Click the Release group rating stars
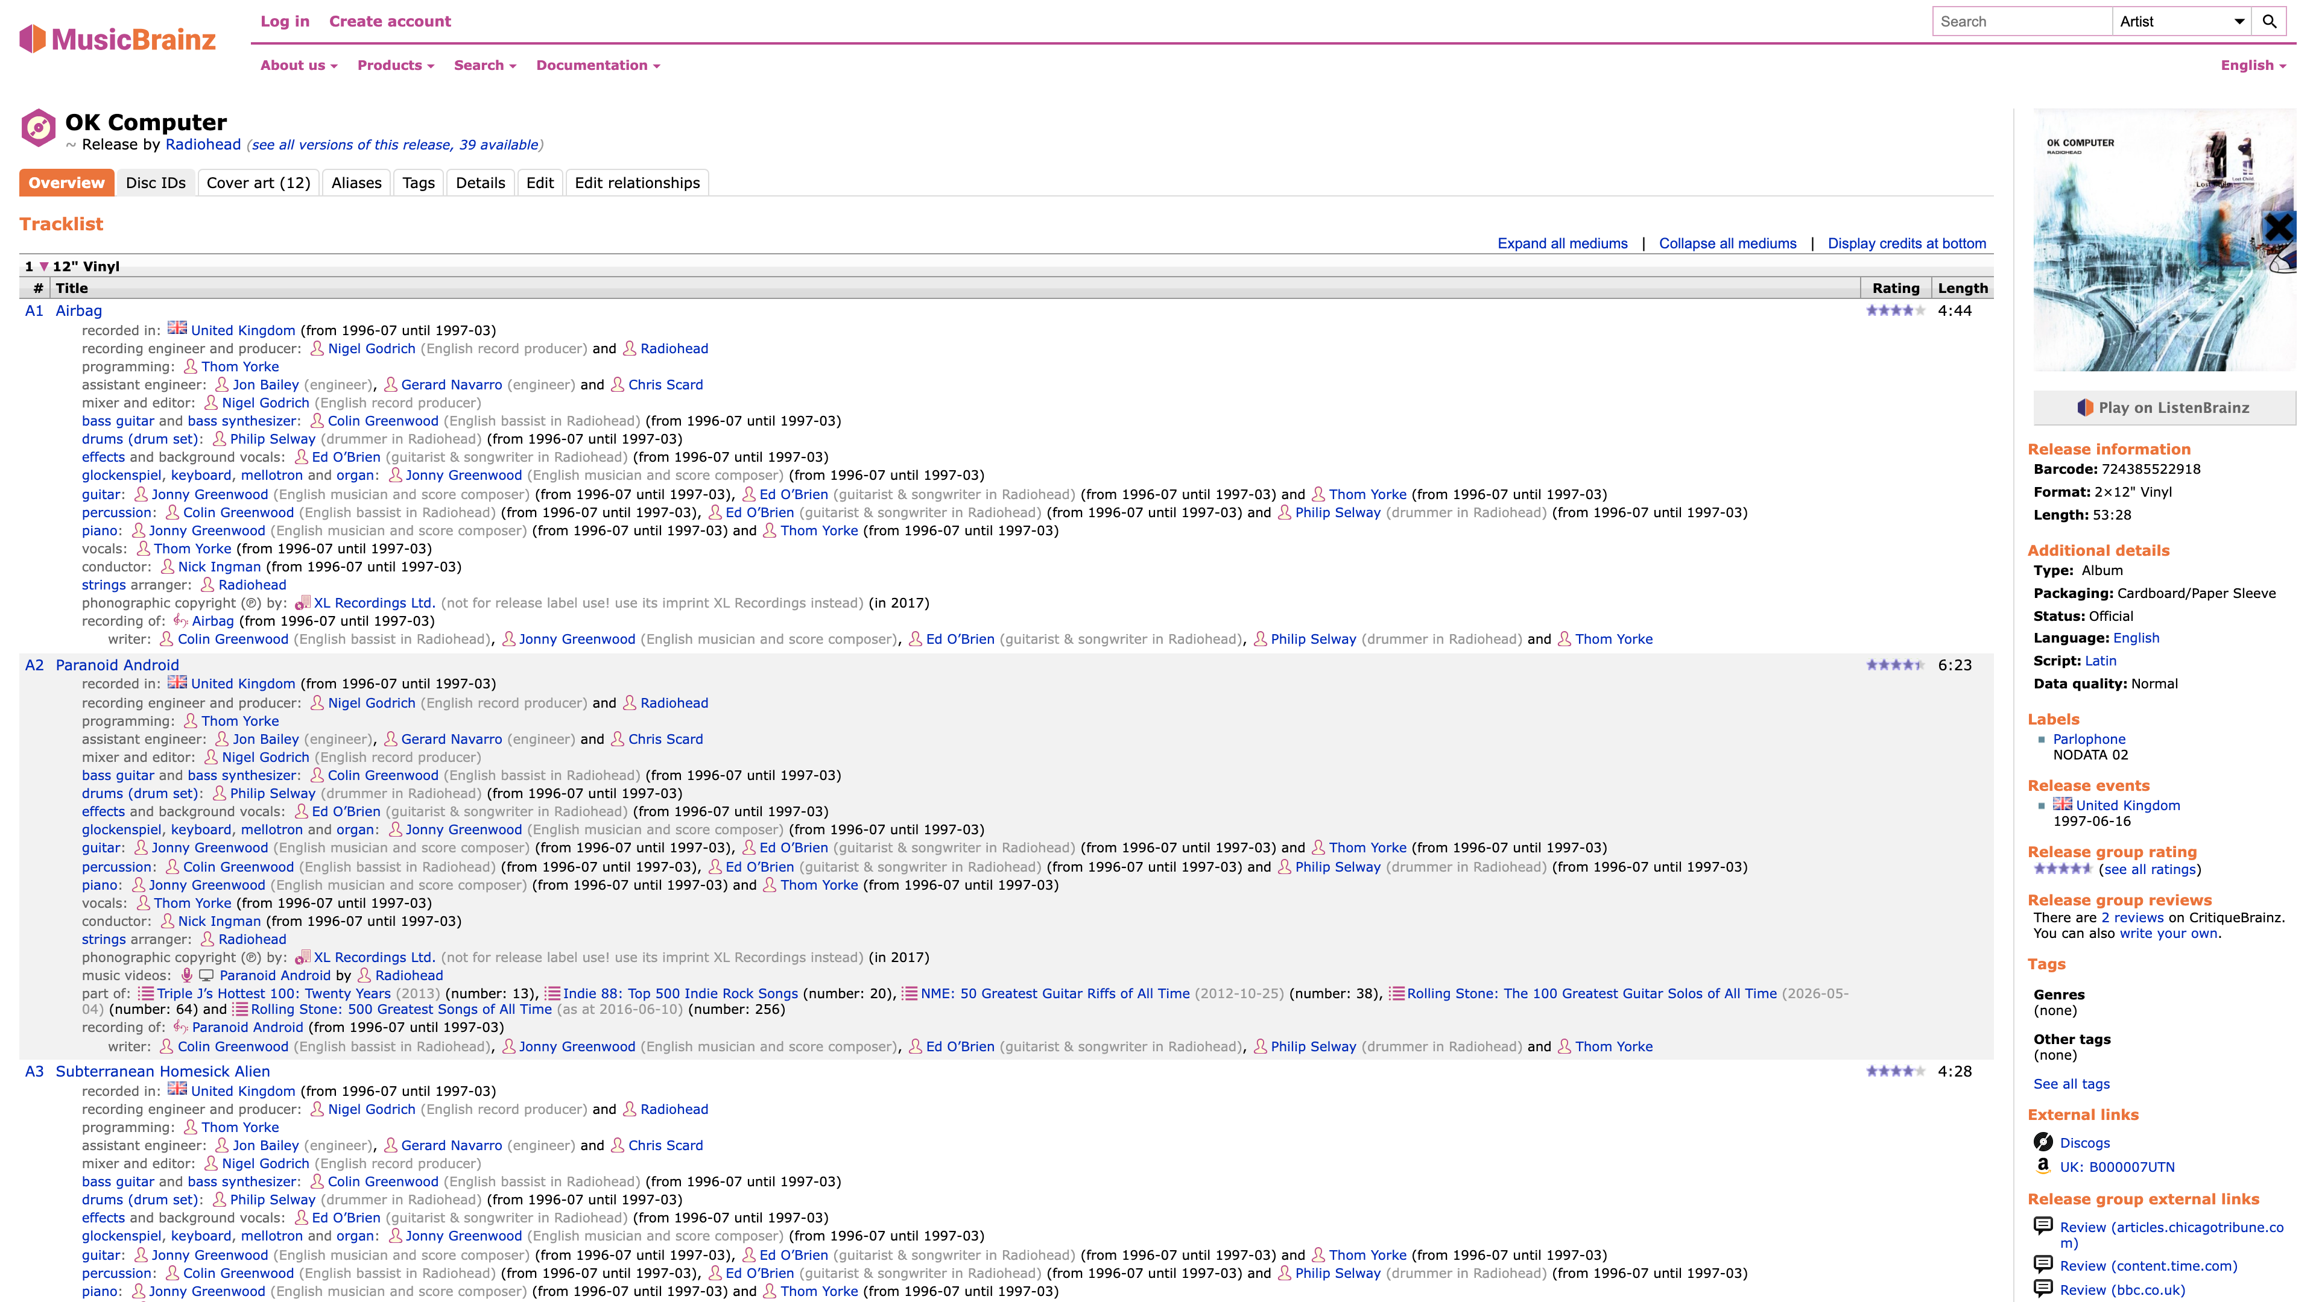This screenshot has width=2316, height=1302. pyautogui.click(x=2063, y=869)
